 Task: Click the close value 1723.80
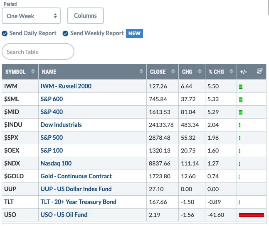[x=160, y=176]
